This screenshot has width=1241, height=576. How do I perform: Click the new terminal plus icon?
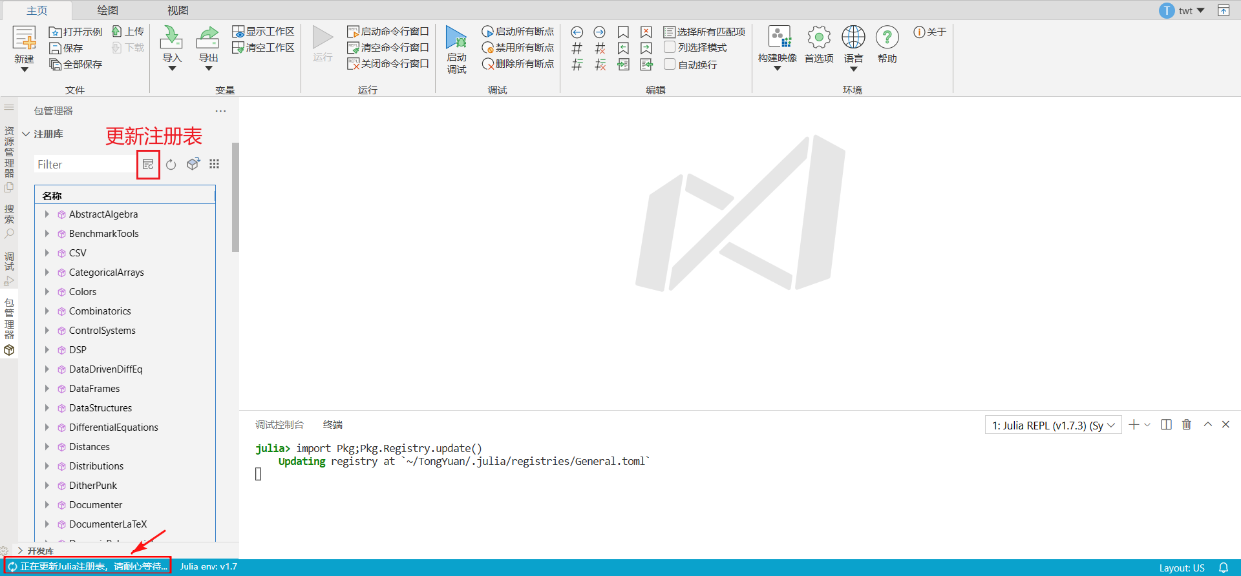[x=1134, y=424]
